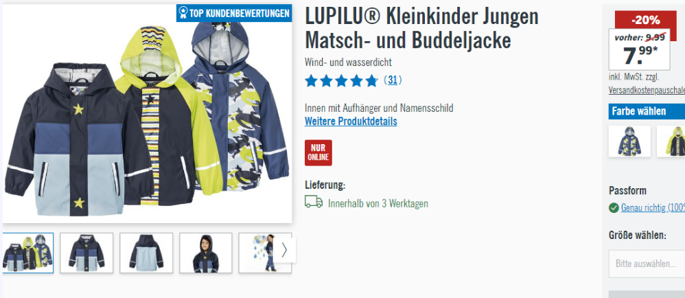This screenshot has width=685, height=298.
Task: Click the NUR ONLINE red badge
Action: coord(318,152)
